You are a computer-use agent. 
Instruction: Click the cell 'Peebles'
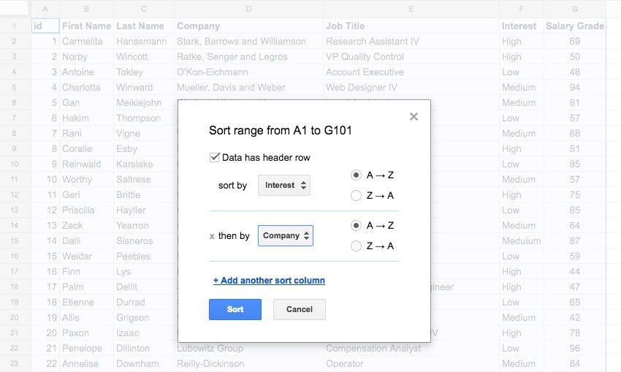coord(144,257)
